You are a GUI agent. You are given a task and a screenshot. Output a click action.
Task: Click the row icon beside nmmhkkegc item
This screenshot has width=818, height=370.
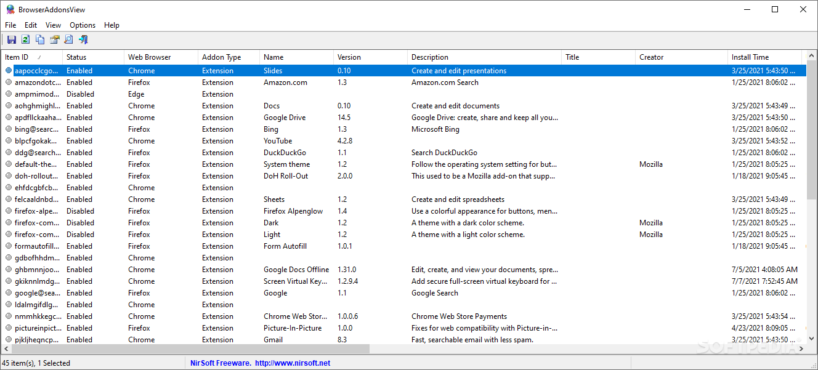tap(9, 316)
